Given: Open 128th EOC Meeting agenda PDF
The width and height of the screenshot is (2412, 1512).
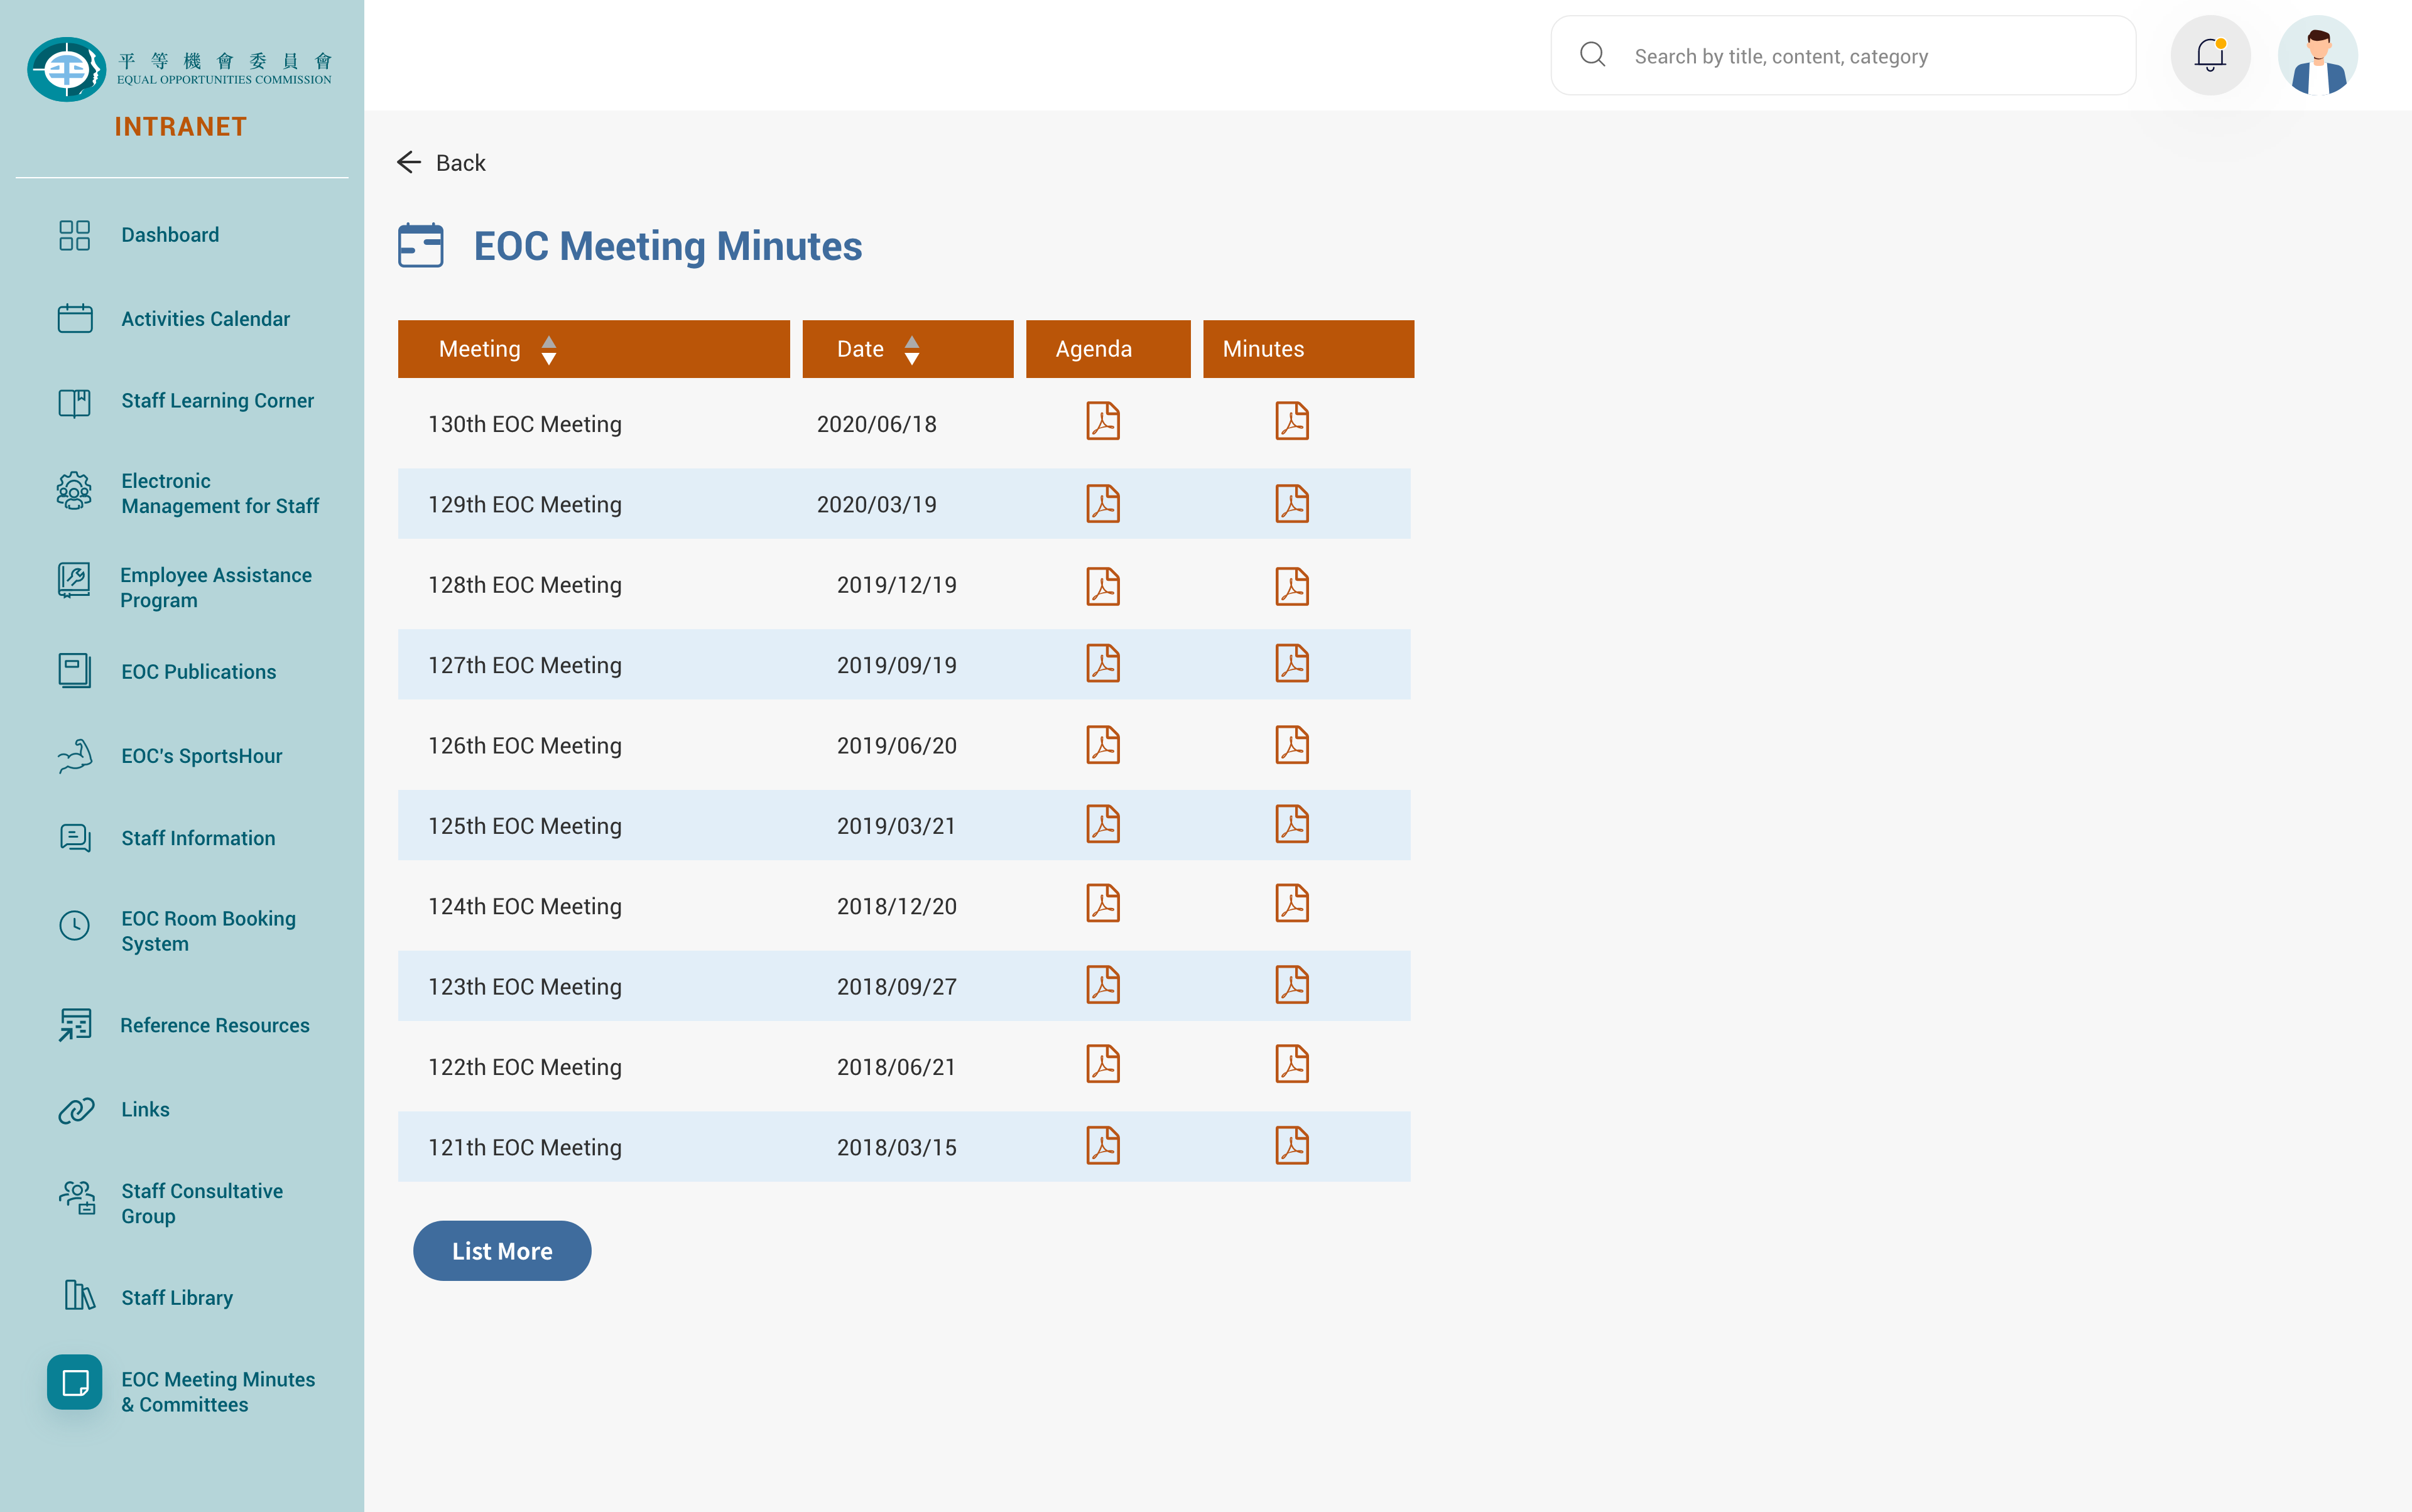Looking at the screenshot, I should point(1102,587).
